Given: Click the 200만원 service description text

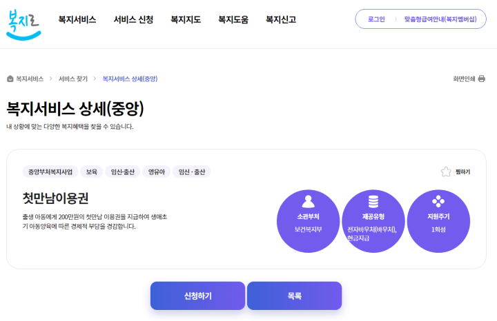Looking at the screenshot, I should (x=95, y=221).
